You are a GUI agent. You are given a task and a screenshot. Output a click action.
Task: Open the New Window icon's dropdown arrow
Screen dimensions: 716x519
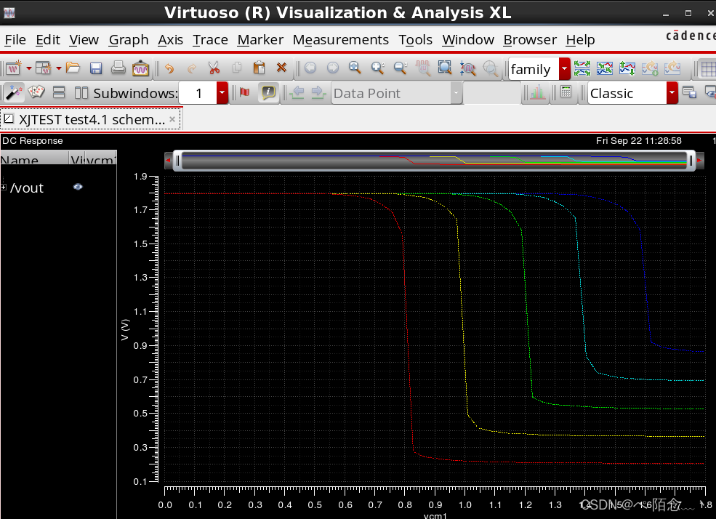click(x=29, y=68)
